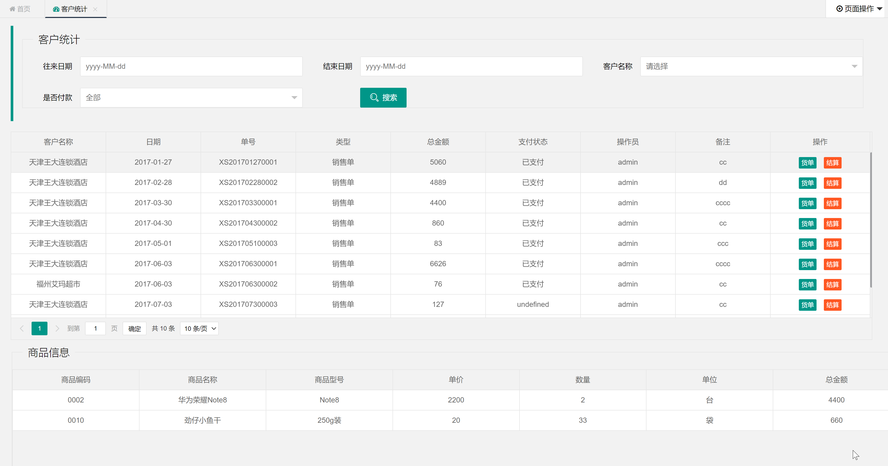Click date 2017-07-03 cell
The width and height of the screenshot is (888, 466).
tap(153, 305)
